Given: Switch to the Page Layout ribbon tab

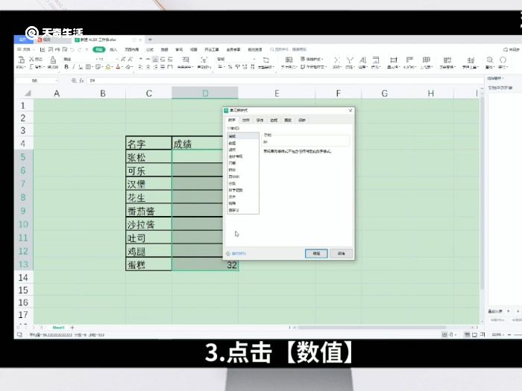Looking at the screenshot, I should pos(131,50).
